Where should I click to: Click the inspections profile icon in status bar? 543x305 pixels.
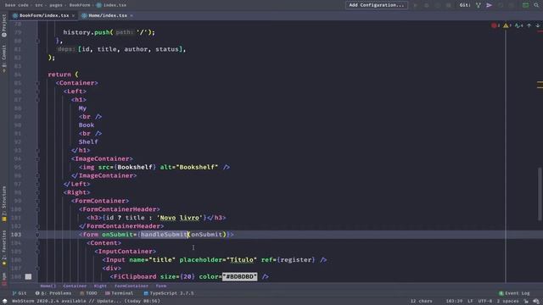(x=536, y=302)
